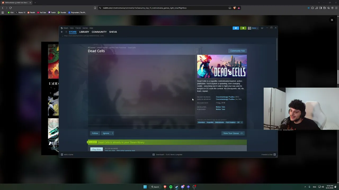
Task: Click View Your Queue button
Action: point(233,133)
